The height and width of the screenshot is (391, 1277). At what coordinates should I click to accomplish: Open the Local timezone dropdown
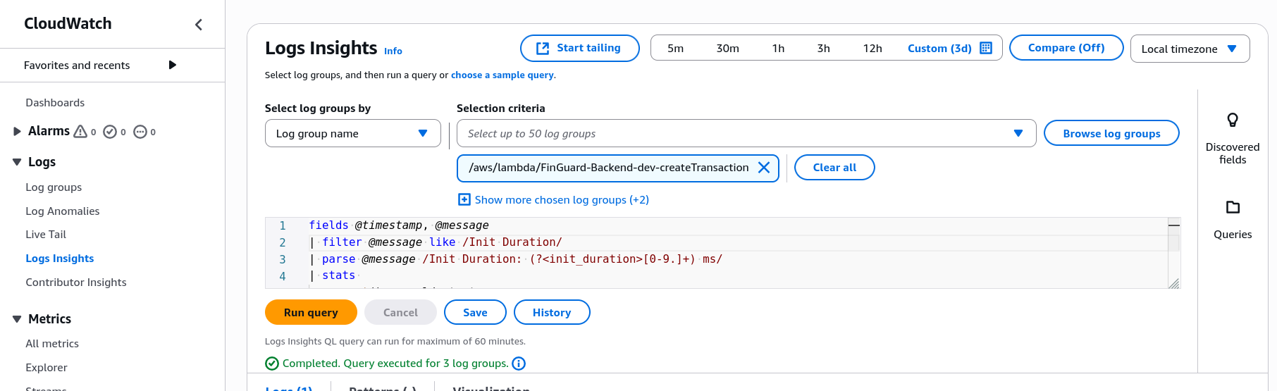[1190, 49]
